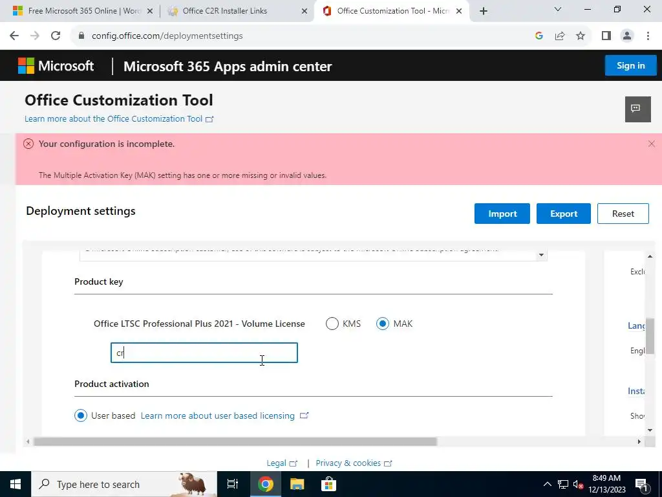
Task: Dismiss the incomplete configuration error banner
Action: click(x=652, y=144)
